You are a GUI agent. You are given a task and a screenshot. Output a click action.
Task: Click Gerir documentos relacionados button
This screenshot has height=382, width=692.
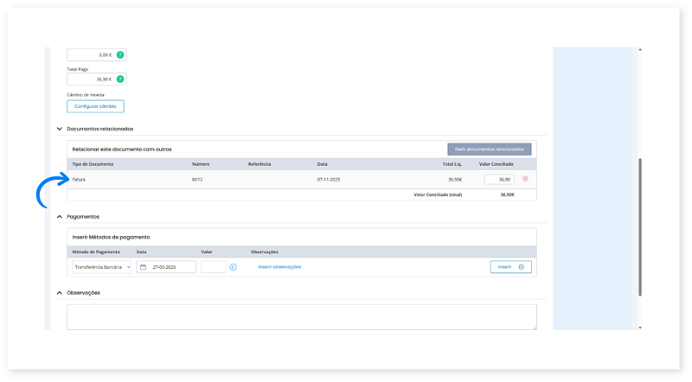click(489, 149)
